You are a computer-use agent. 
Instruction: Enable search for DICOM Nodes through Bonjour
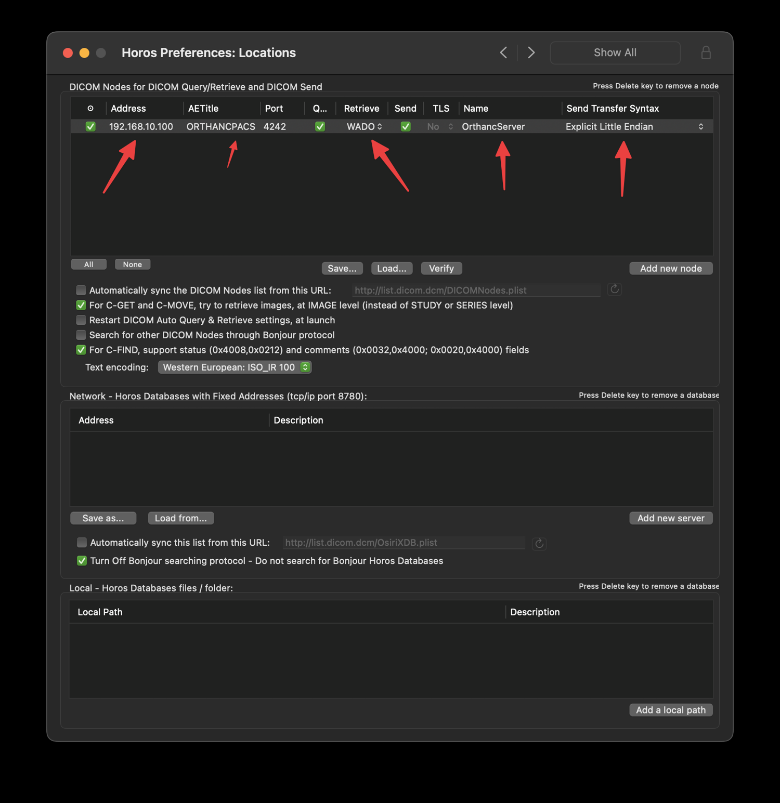pyautogui.click(x=81, y=335)
